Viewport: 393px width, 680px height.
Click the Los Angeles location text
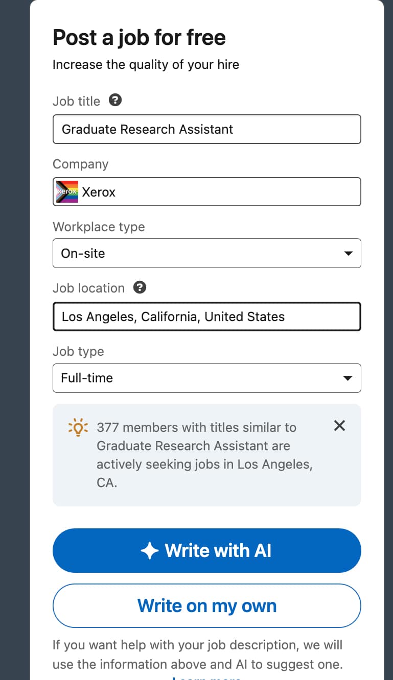pos(173,317)
